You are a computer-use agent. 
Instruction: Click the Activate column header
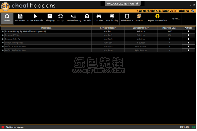(x=188, y=28)
